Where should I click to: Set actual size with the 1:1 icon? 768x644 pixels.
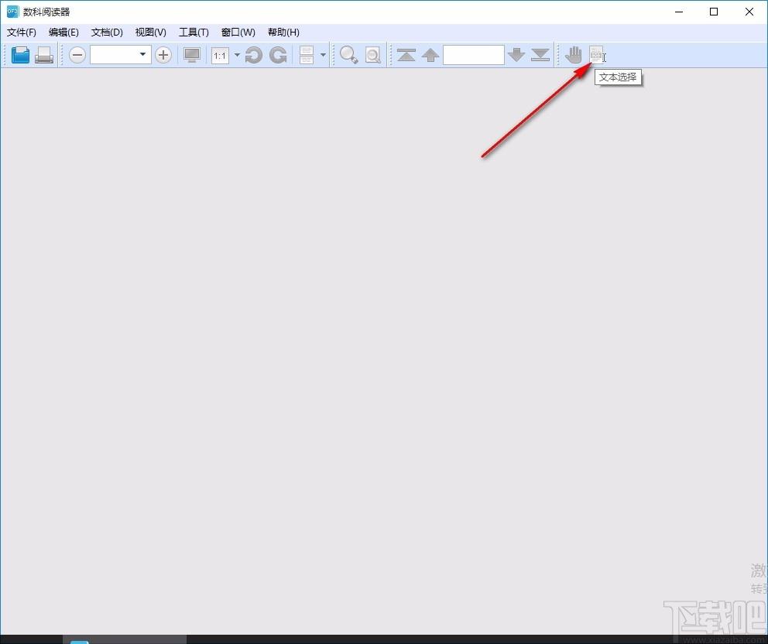click(x=220, y=55)
